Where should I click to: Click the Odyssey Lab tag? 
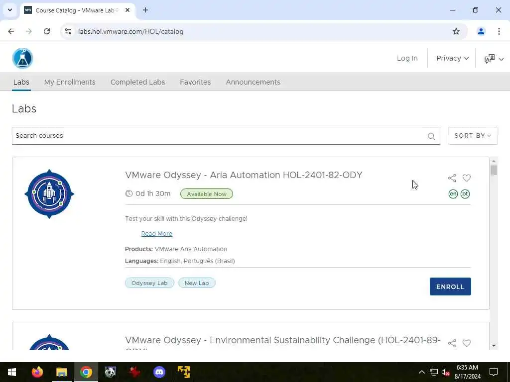149,283
